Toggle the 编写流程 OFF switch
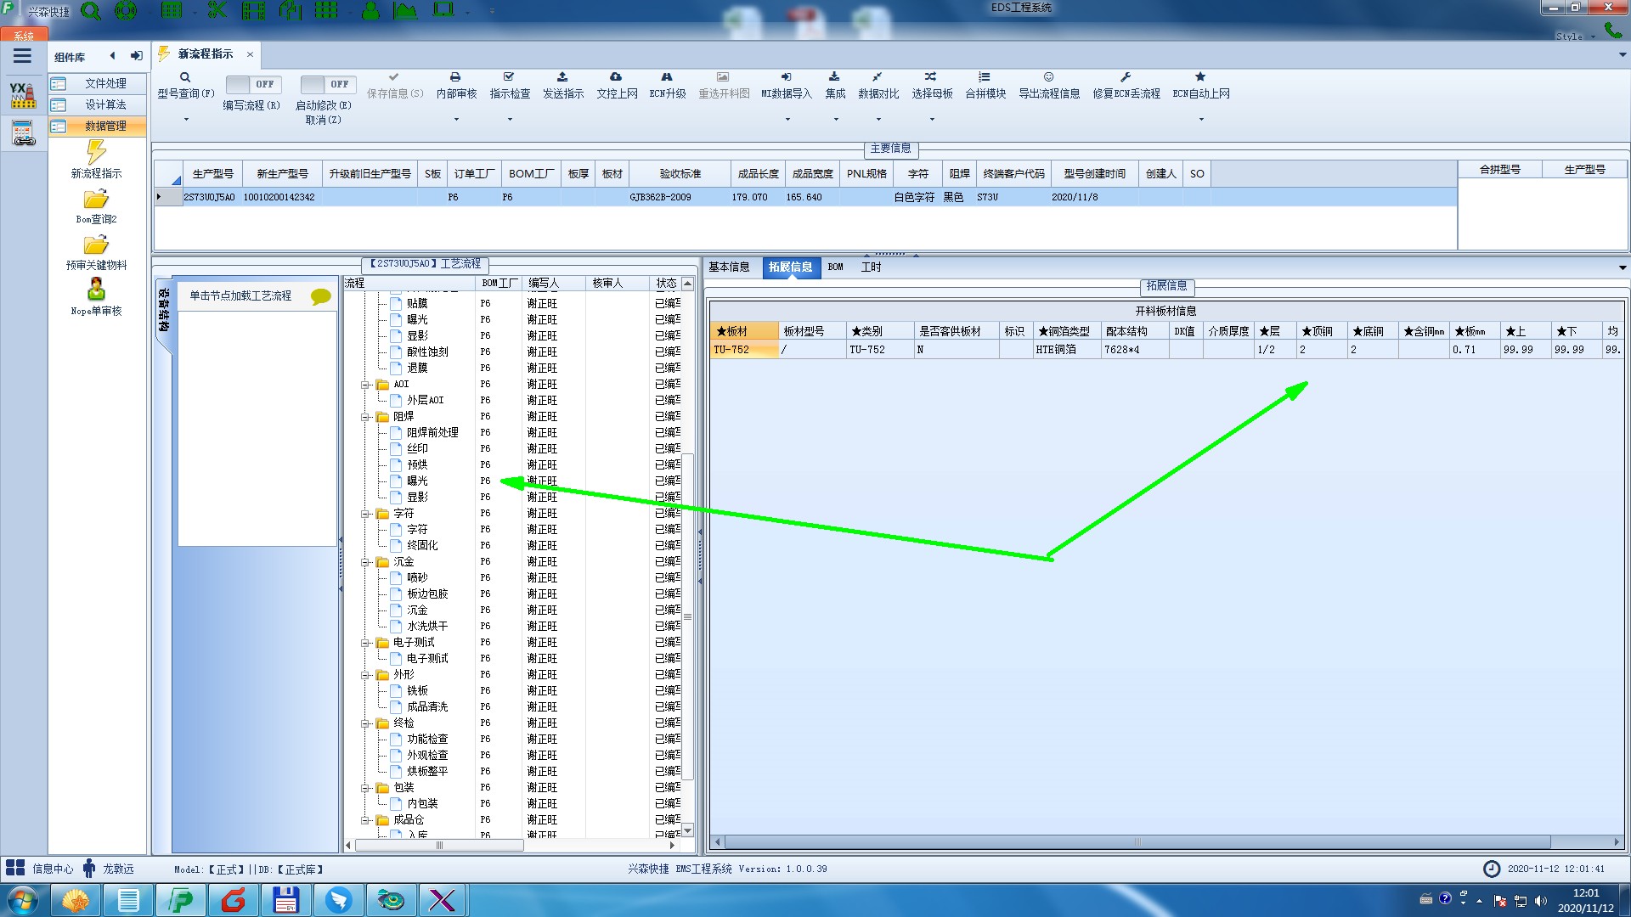 coord(252,84)
